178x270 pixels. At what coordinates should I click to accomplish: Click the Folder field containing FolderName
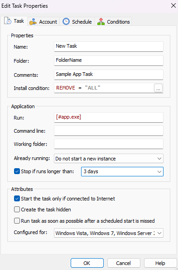(x=109, y=60)
